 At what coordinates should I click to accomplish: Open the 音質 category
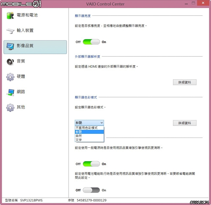35,61
